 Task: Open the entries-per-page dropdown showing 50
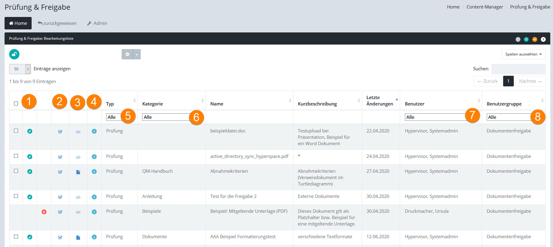(20, 69)
